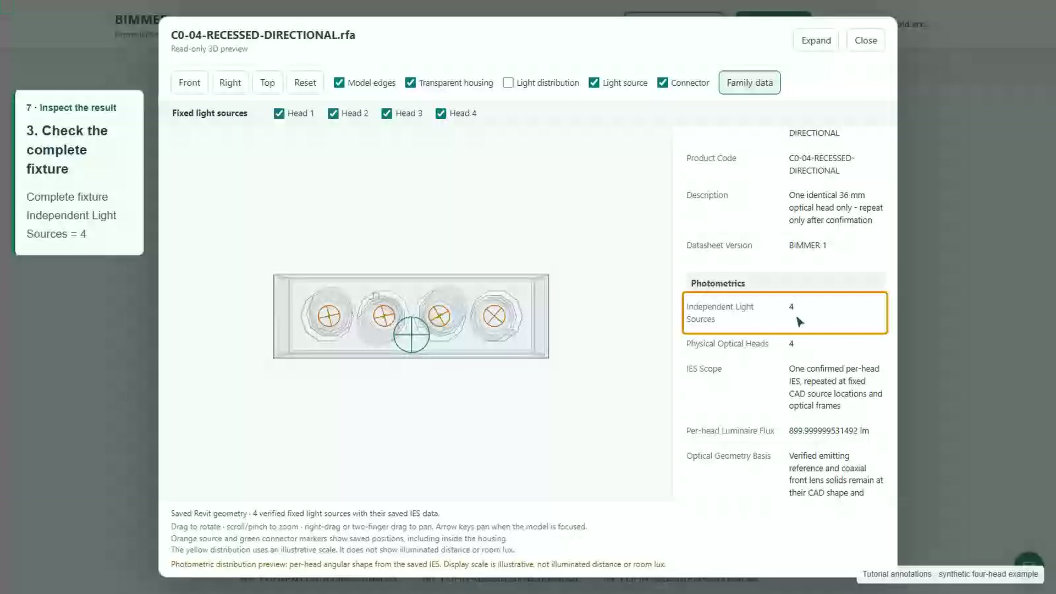Switch to the Right view
The image size is (1056, 594).
[230, 82]
